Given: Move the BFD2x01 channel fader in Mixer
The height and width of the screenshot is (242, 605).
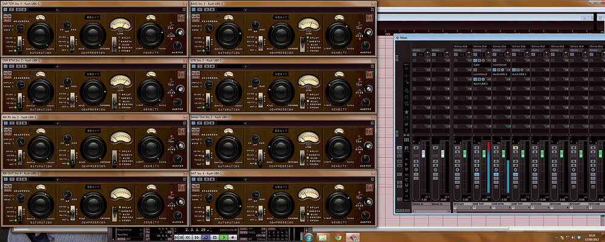Looking at the screenshot, I should click(464, 154).
